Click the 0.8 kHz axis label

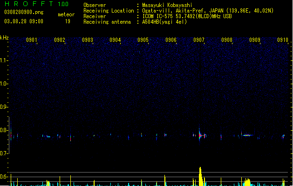coord(4,130)
